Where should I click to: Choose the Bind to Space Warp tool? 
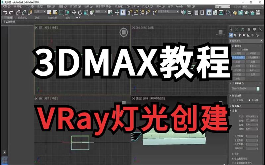(30, 12)
